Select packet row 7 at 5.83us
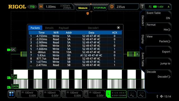 point(75,55)
